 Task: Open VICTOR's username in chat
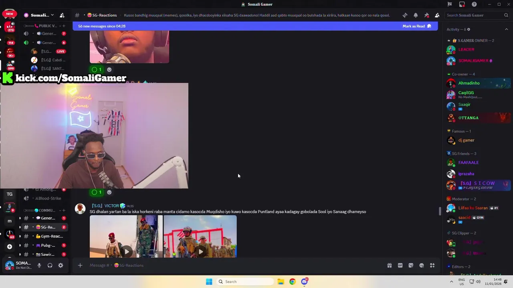tap(105, 206)
